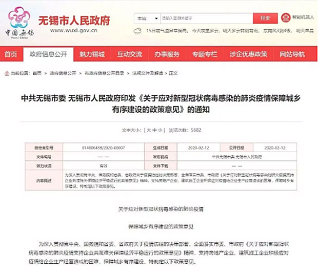Open the 首页 navigation tab
This screenshot has height=273, width=318.
(11, 54)
